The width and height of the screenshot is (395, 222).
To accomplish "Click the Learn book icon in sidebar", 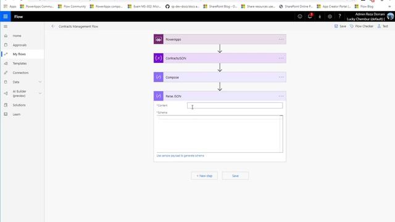I will pos(6,114).
